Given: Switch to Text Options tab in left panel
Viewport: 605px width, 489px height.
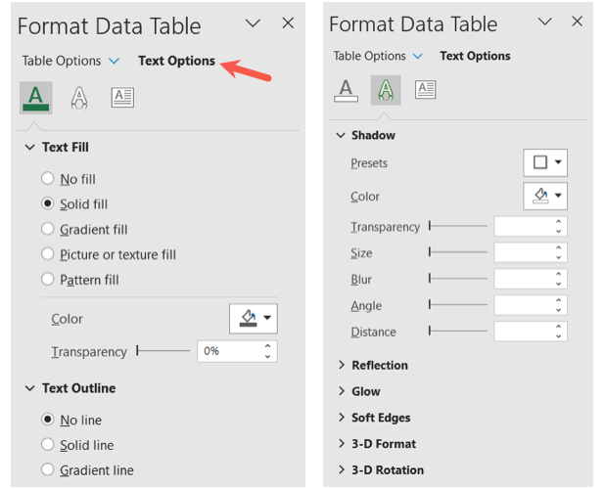Looking at the screenshot, I should point(176,61).
